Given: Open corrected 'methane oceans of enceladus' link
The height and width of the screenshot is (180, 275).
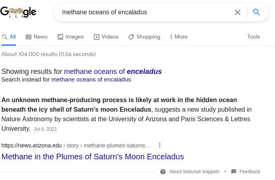Looking at the screenshot, I should tap(113, 72).
